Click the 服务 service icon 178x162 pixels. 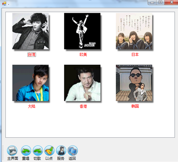click(61, 151)
